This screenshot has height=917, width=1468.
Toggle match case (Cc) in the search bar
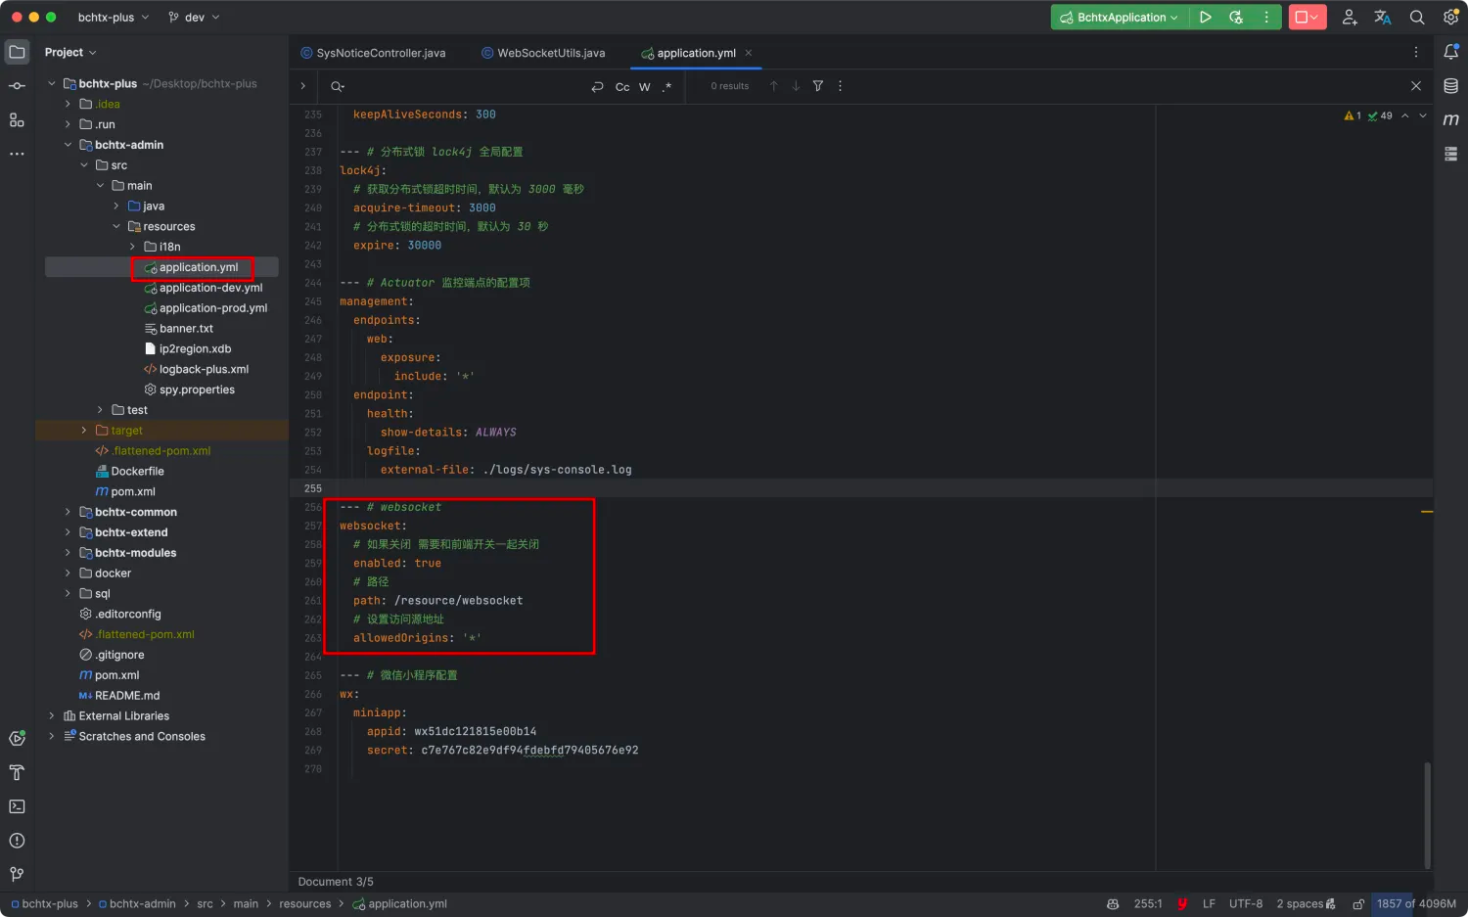click(x=622, y=86)
